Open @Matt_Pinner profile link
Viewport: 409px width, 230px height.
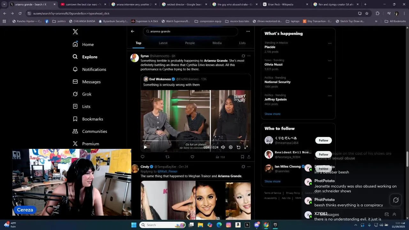pyautogui.click(x=167, y=172)
